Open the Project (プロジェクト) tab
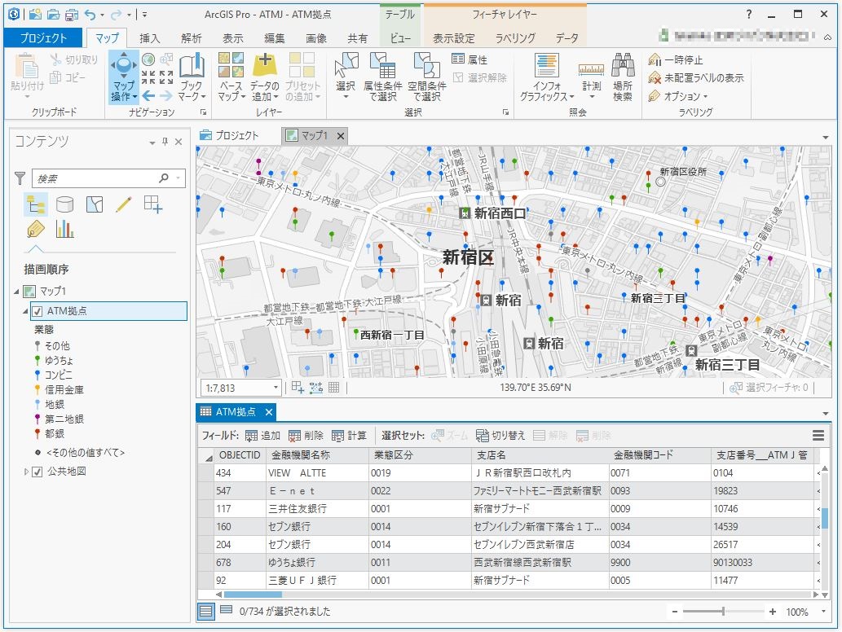 tap(43, 38)
